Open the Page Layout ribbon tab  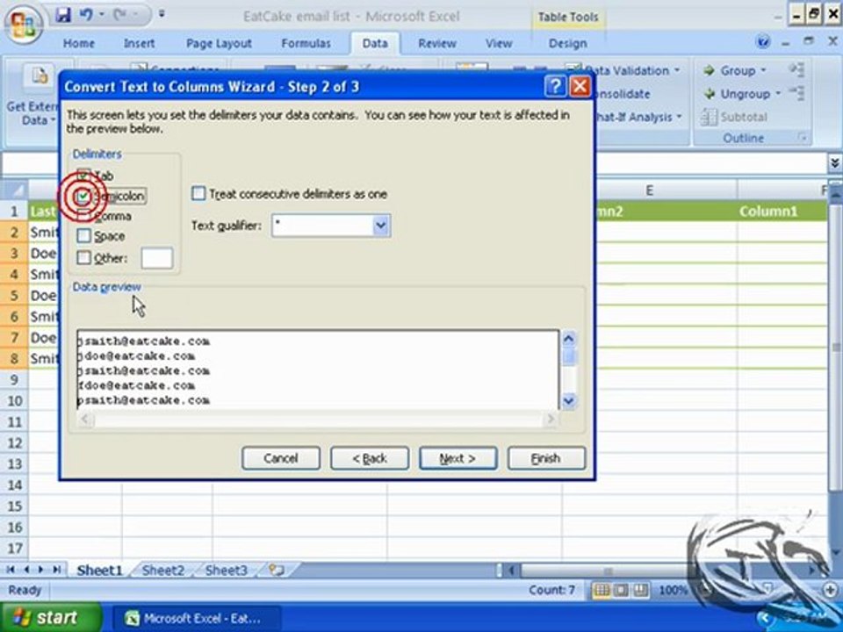[219, 44]
